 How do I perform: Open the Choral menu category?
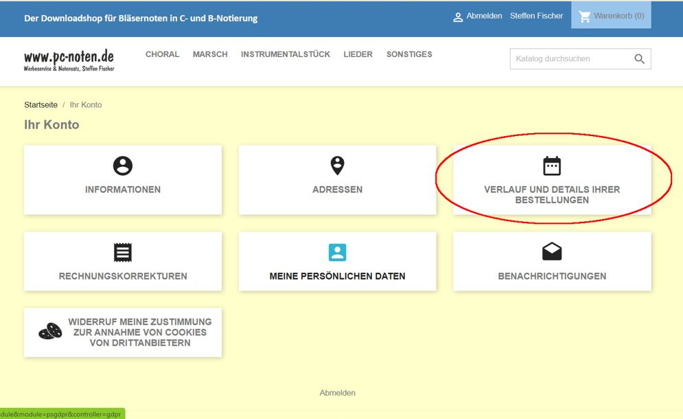162,54
